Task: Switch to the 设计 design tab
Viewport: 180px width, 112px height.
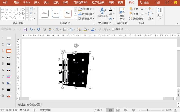Action: point(46,2)
